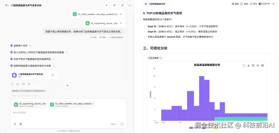Jump to bottom with down chevron button
This screenshot has width=279, height=133.
67,86
